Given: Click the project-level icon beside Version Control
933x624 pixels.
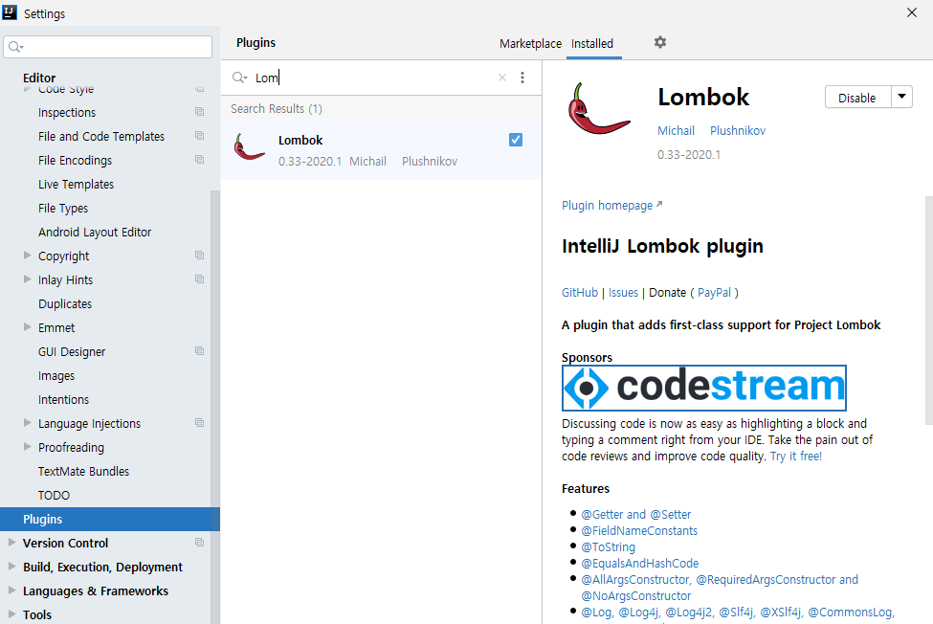Looking at the screenshot, I should tap(199, 543).
